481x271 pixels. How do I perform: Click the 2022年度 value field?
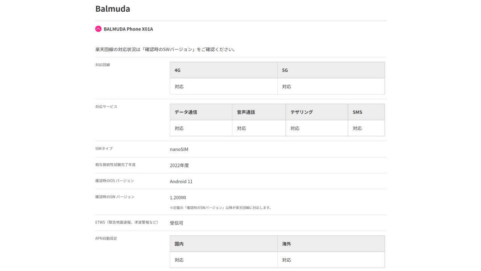[x=179, y=165]
